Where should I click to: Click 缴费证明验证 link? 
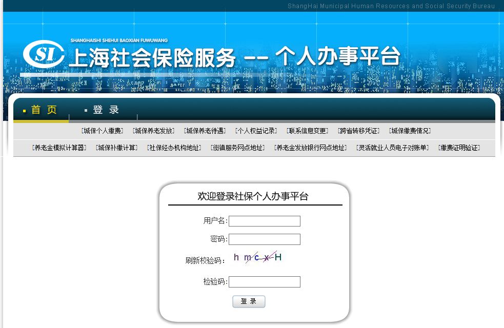[x=459, y=148]
